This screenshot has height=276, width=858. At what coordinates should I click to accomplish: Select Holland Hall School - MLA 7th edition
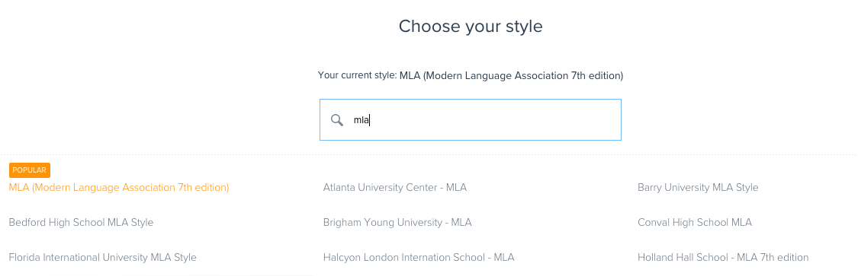tap(723, 258)
